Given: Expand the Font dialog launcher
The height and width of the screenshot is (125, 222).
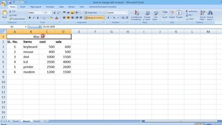Looking at the screenshot, I should pos(59,22).
